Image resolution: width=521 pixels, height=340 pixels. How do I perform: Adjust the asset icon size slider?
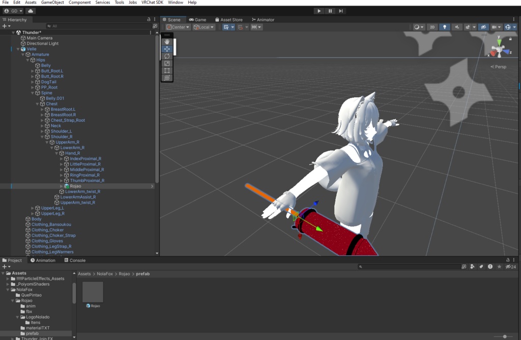504,336
